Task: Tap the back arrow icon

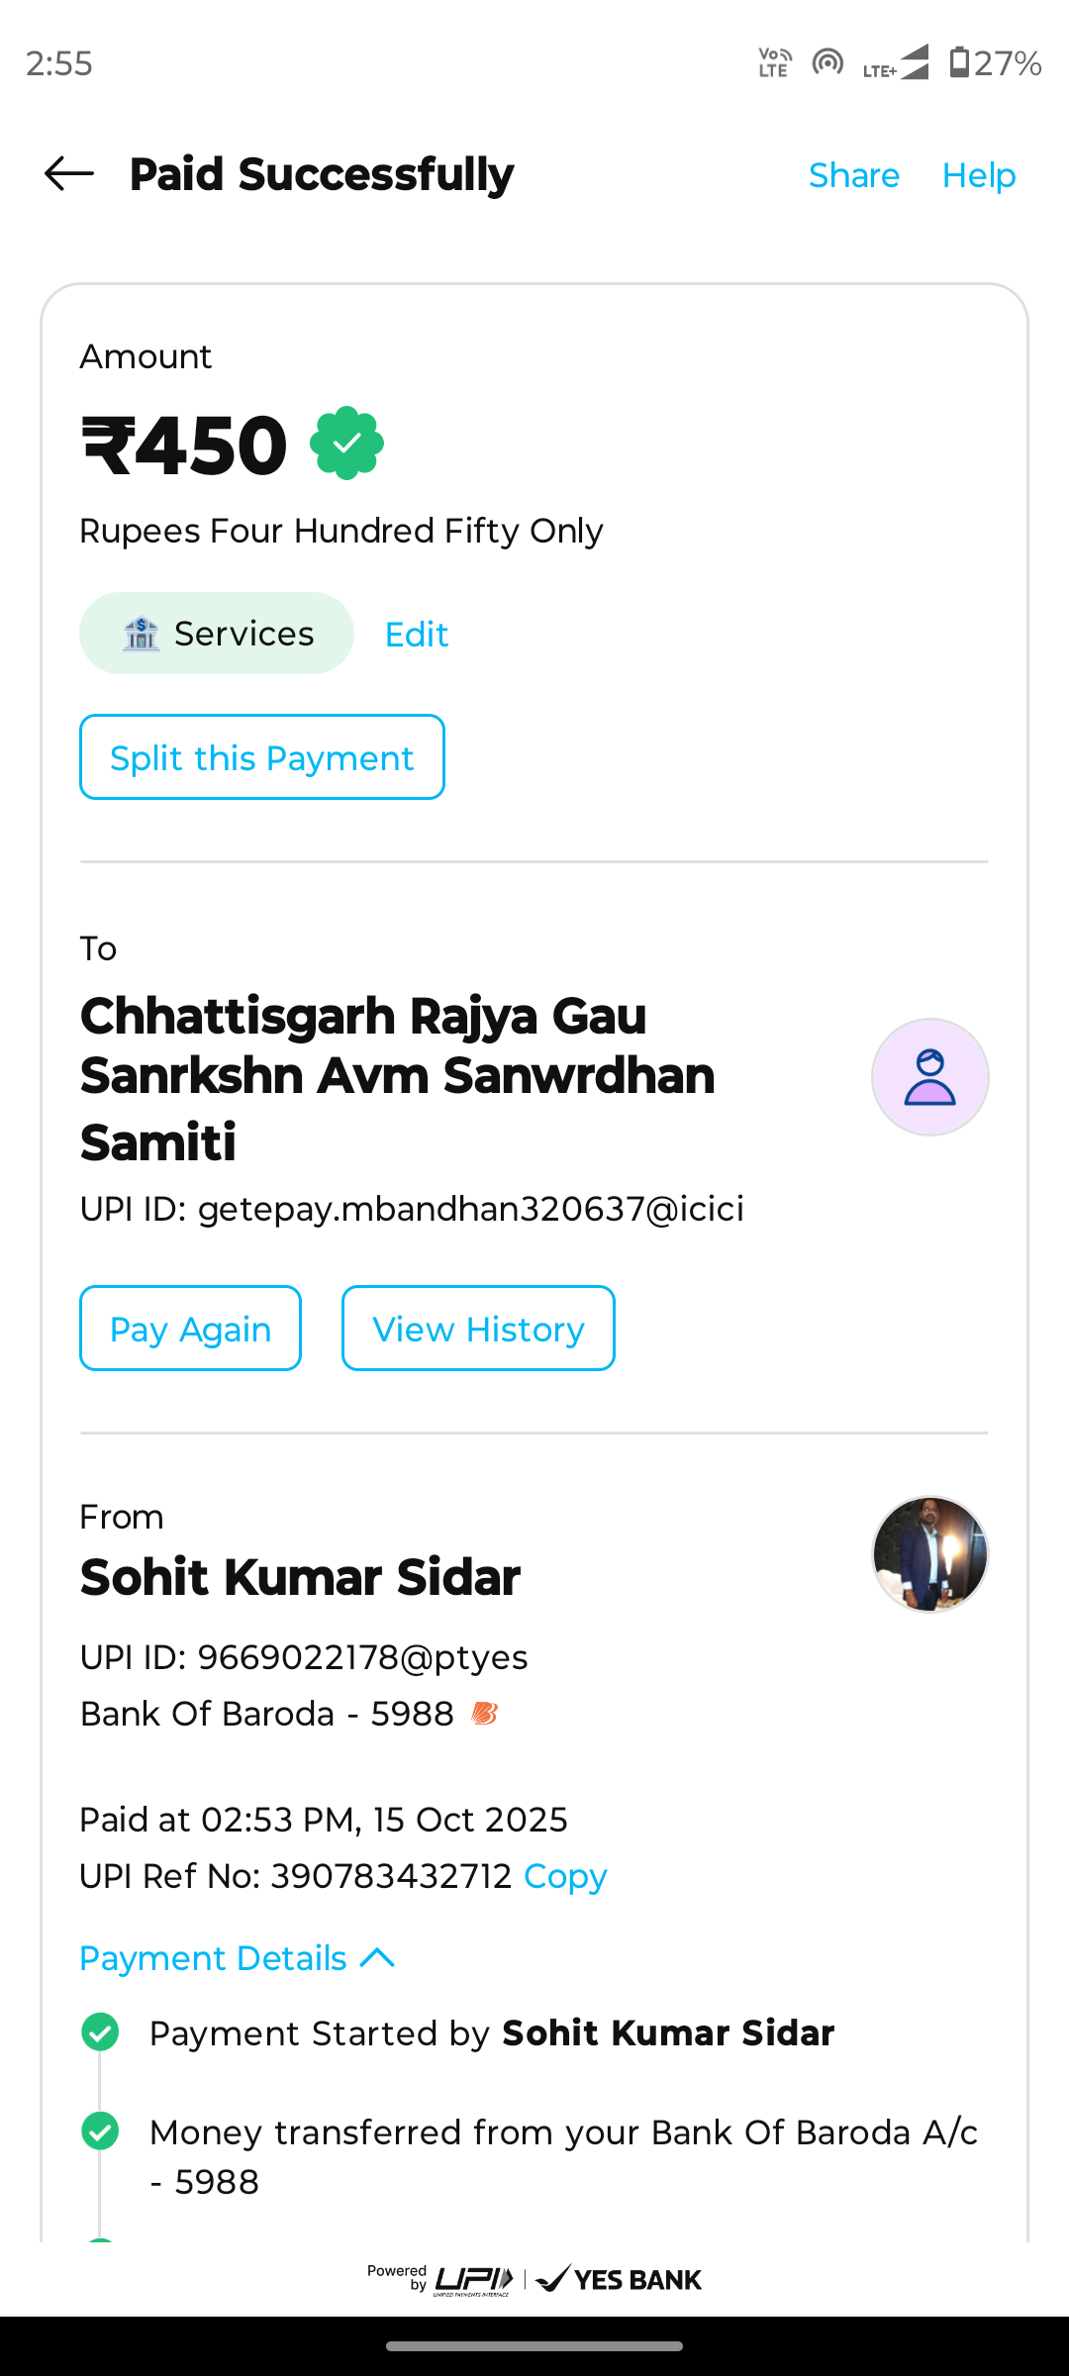Action: point(69,174)
